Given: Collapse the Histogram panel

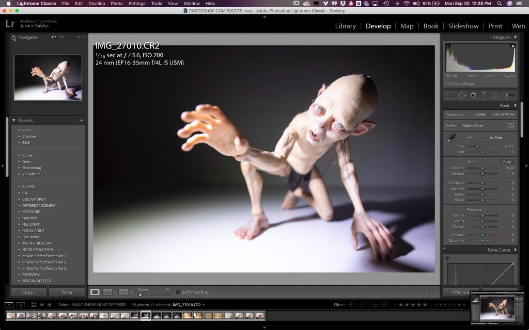Looking at the screenshot, I should coord(515,37).
